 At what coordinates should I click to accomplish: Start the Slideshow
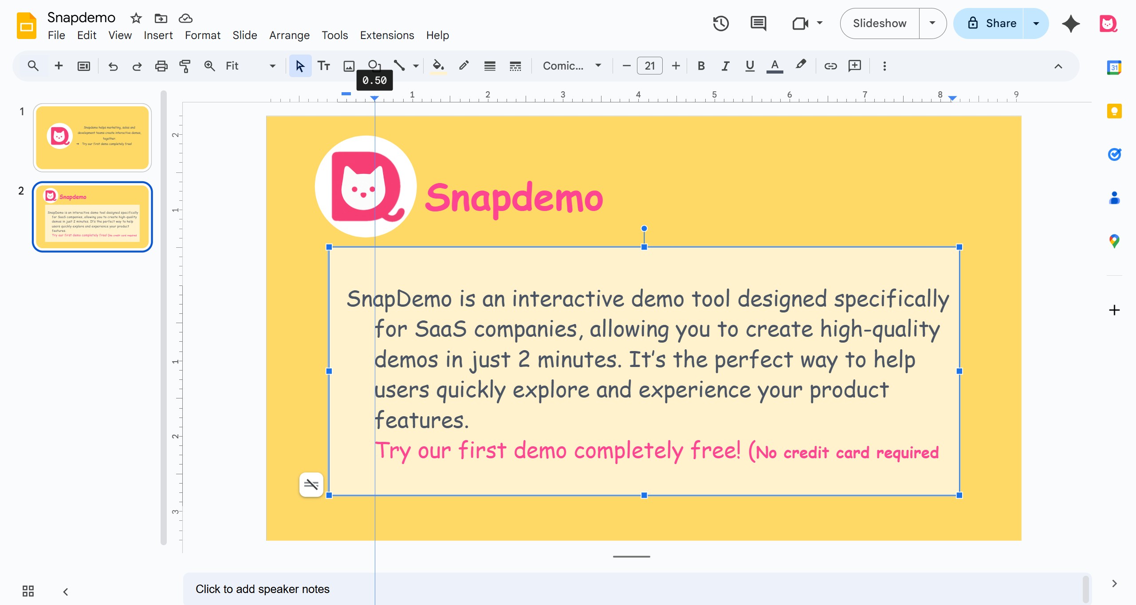point(880,23)
